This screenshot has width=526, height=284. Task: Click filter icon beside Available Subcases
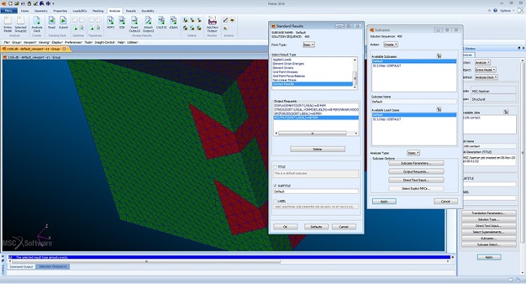439,56
